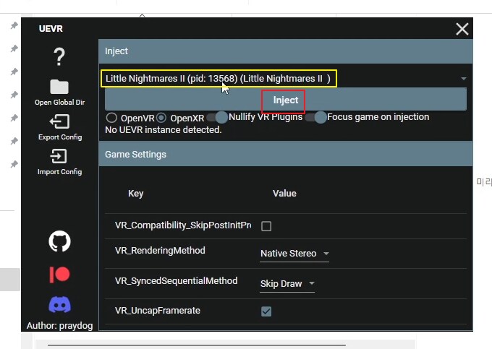
Task: Open the Little Nightmares II process dropdown
Action: tap(285, 78)
